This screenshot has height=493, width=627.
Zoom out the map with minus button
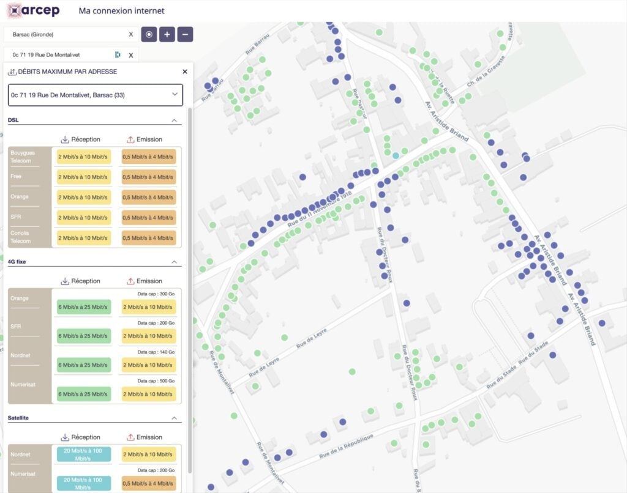tap(185, 34)
